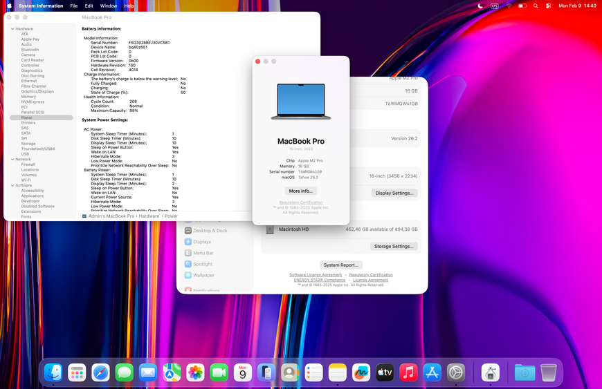This screenshot has height=389, width=602.
Task: Select Power in System Information sidebar
Action: 42,117
